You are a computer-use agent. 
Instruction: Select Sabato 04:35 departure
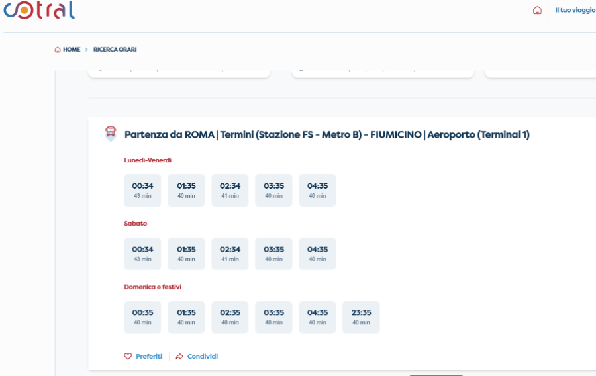point(317,254)
